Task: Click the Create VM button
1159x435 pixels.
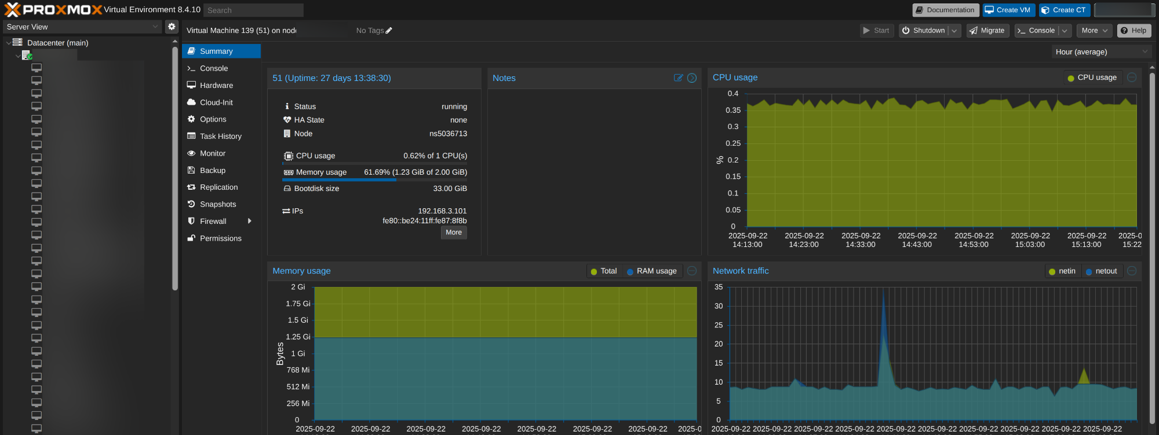Action: [x=1008, y=10]
